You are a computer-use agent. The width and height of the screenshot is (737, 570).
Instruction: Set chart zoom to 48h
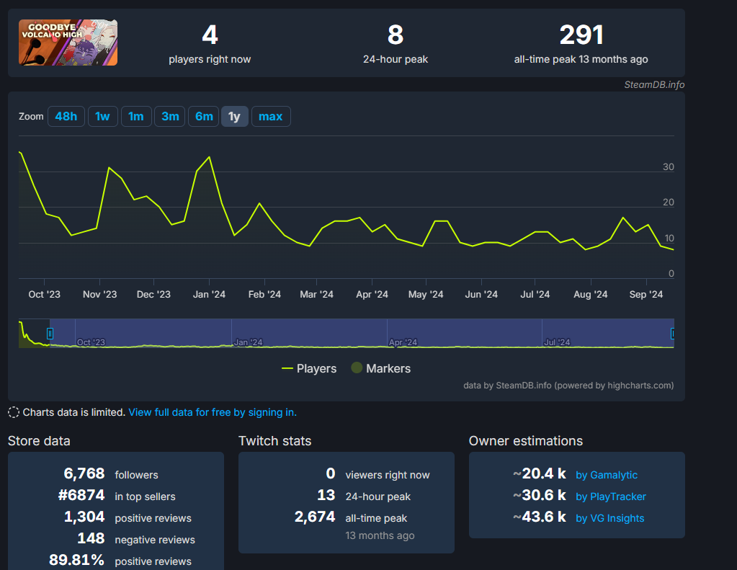point(66,116)
